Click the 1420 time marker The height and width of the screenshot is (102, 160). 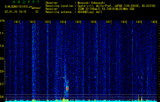[154, 22]
